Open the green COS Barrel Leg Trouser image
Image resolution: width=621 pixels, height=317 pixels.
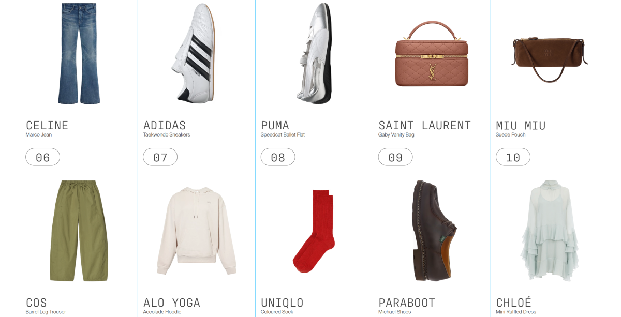coord(79,231)
